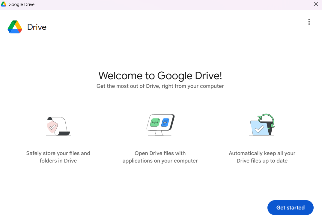Click the Google Drive icon in title bar

[4, 4]
